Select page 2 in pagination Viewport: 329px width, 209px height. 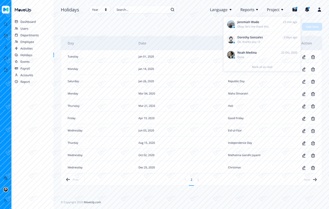pyautogui.click(x=191, y=179)
